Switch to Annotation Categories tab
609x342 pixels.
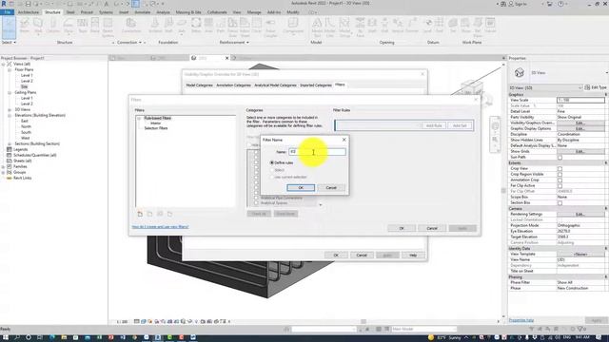click(233, 85)
